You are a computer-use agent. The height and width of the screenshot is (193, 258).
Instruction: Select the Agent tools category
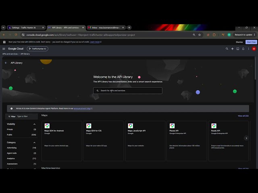[x=12, y=153]
